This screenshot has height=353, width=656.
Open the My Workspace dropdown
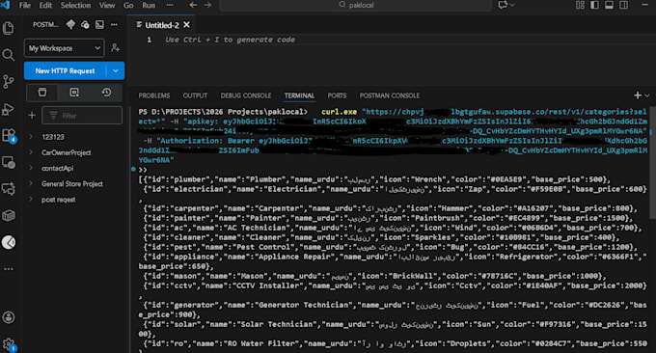64,48
